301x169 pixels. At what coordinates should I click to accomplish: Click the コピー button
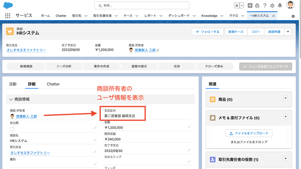pyautogui.click(x=256, y=32)
